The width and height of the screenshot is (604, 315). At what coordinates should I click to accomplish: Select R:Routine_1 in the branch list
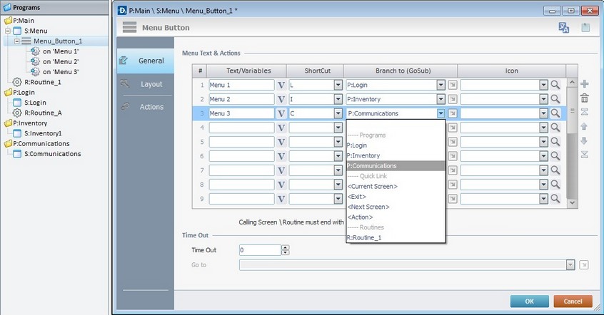[x=396, y=238]
